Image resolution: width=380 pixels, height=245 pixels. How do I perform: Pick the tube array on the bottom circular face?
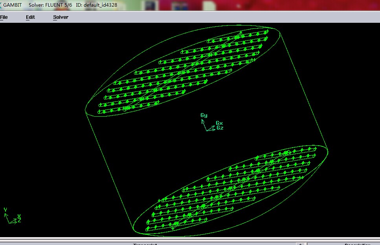tap(232, 188)
